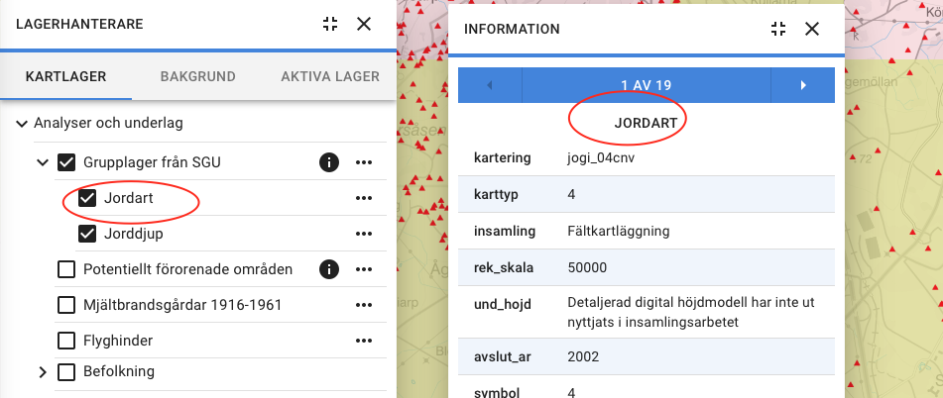Uncheck the Jordart layer checkbox
943x398 pixels.
pyautogui.click(x=88, y=198)
